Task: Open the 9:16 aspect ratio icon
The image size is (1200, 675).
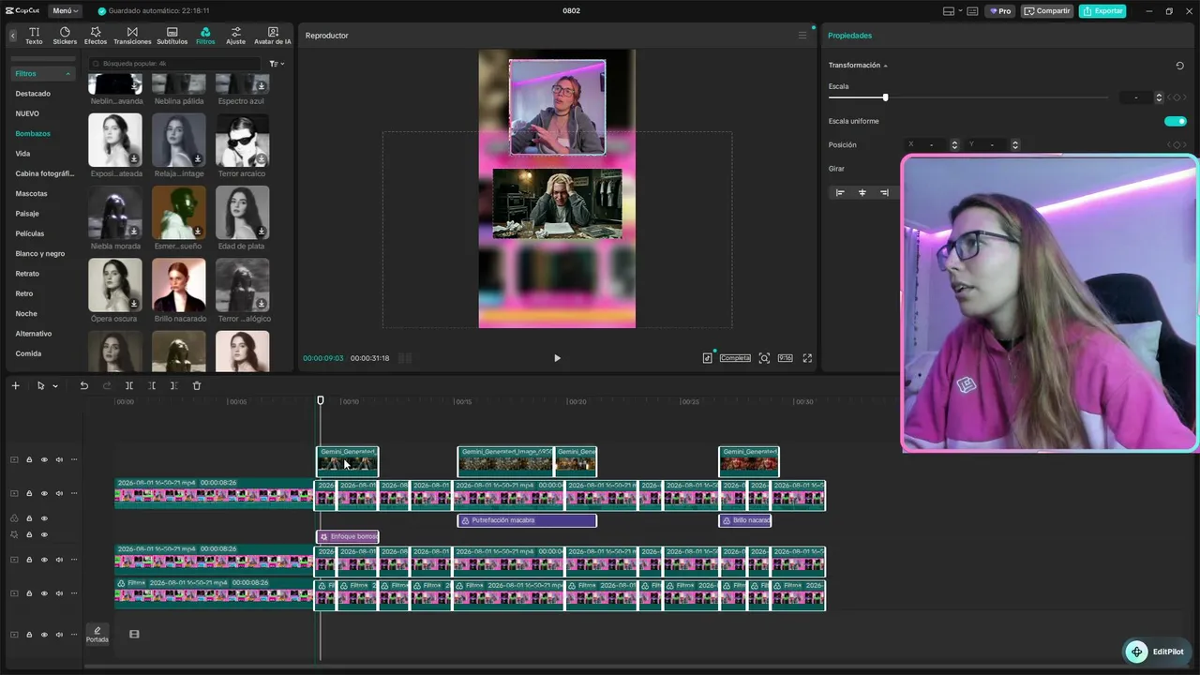Action: [785, 358]
